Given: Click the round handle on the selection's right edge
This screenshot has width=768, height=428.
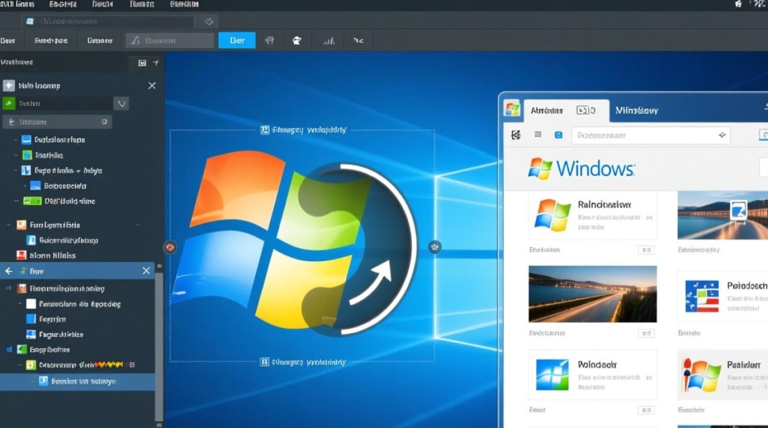Looking at the screenshot, I should (x=435, y=247).
